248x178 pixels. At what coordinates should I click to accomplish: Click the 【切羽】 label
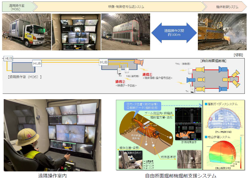[238, 55]
